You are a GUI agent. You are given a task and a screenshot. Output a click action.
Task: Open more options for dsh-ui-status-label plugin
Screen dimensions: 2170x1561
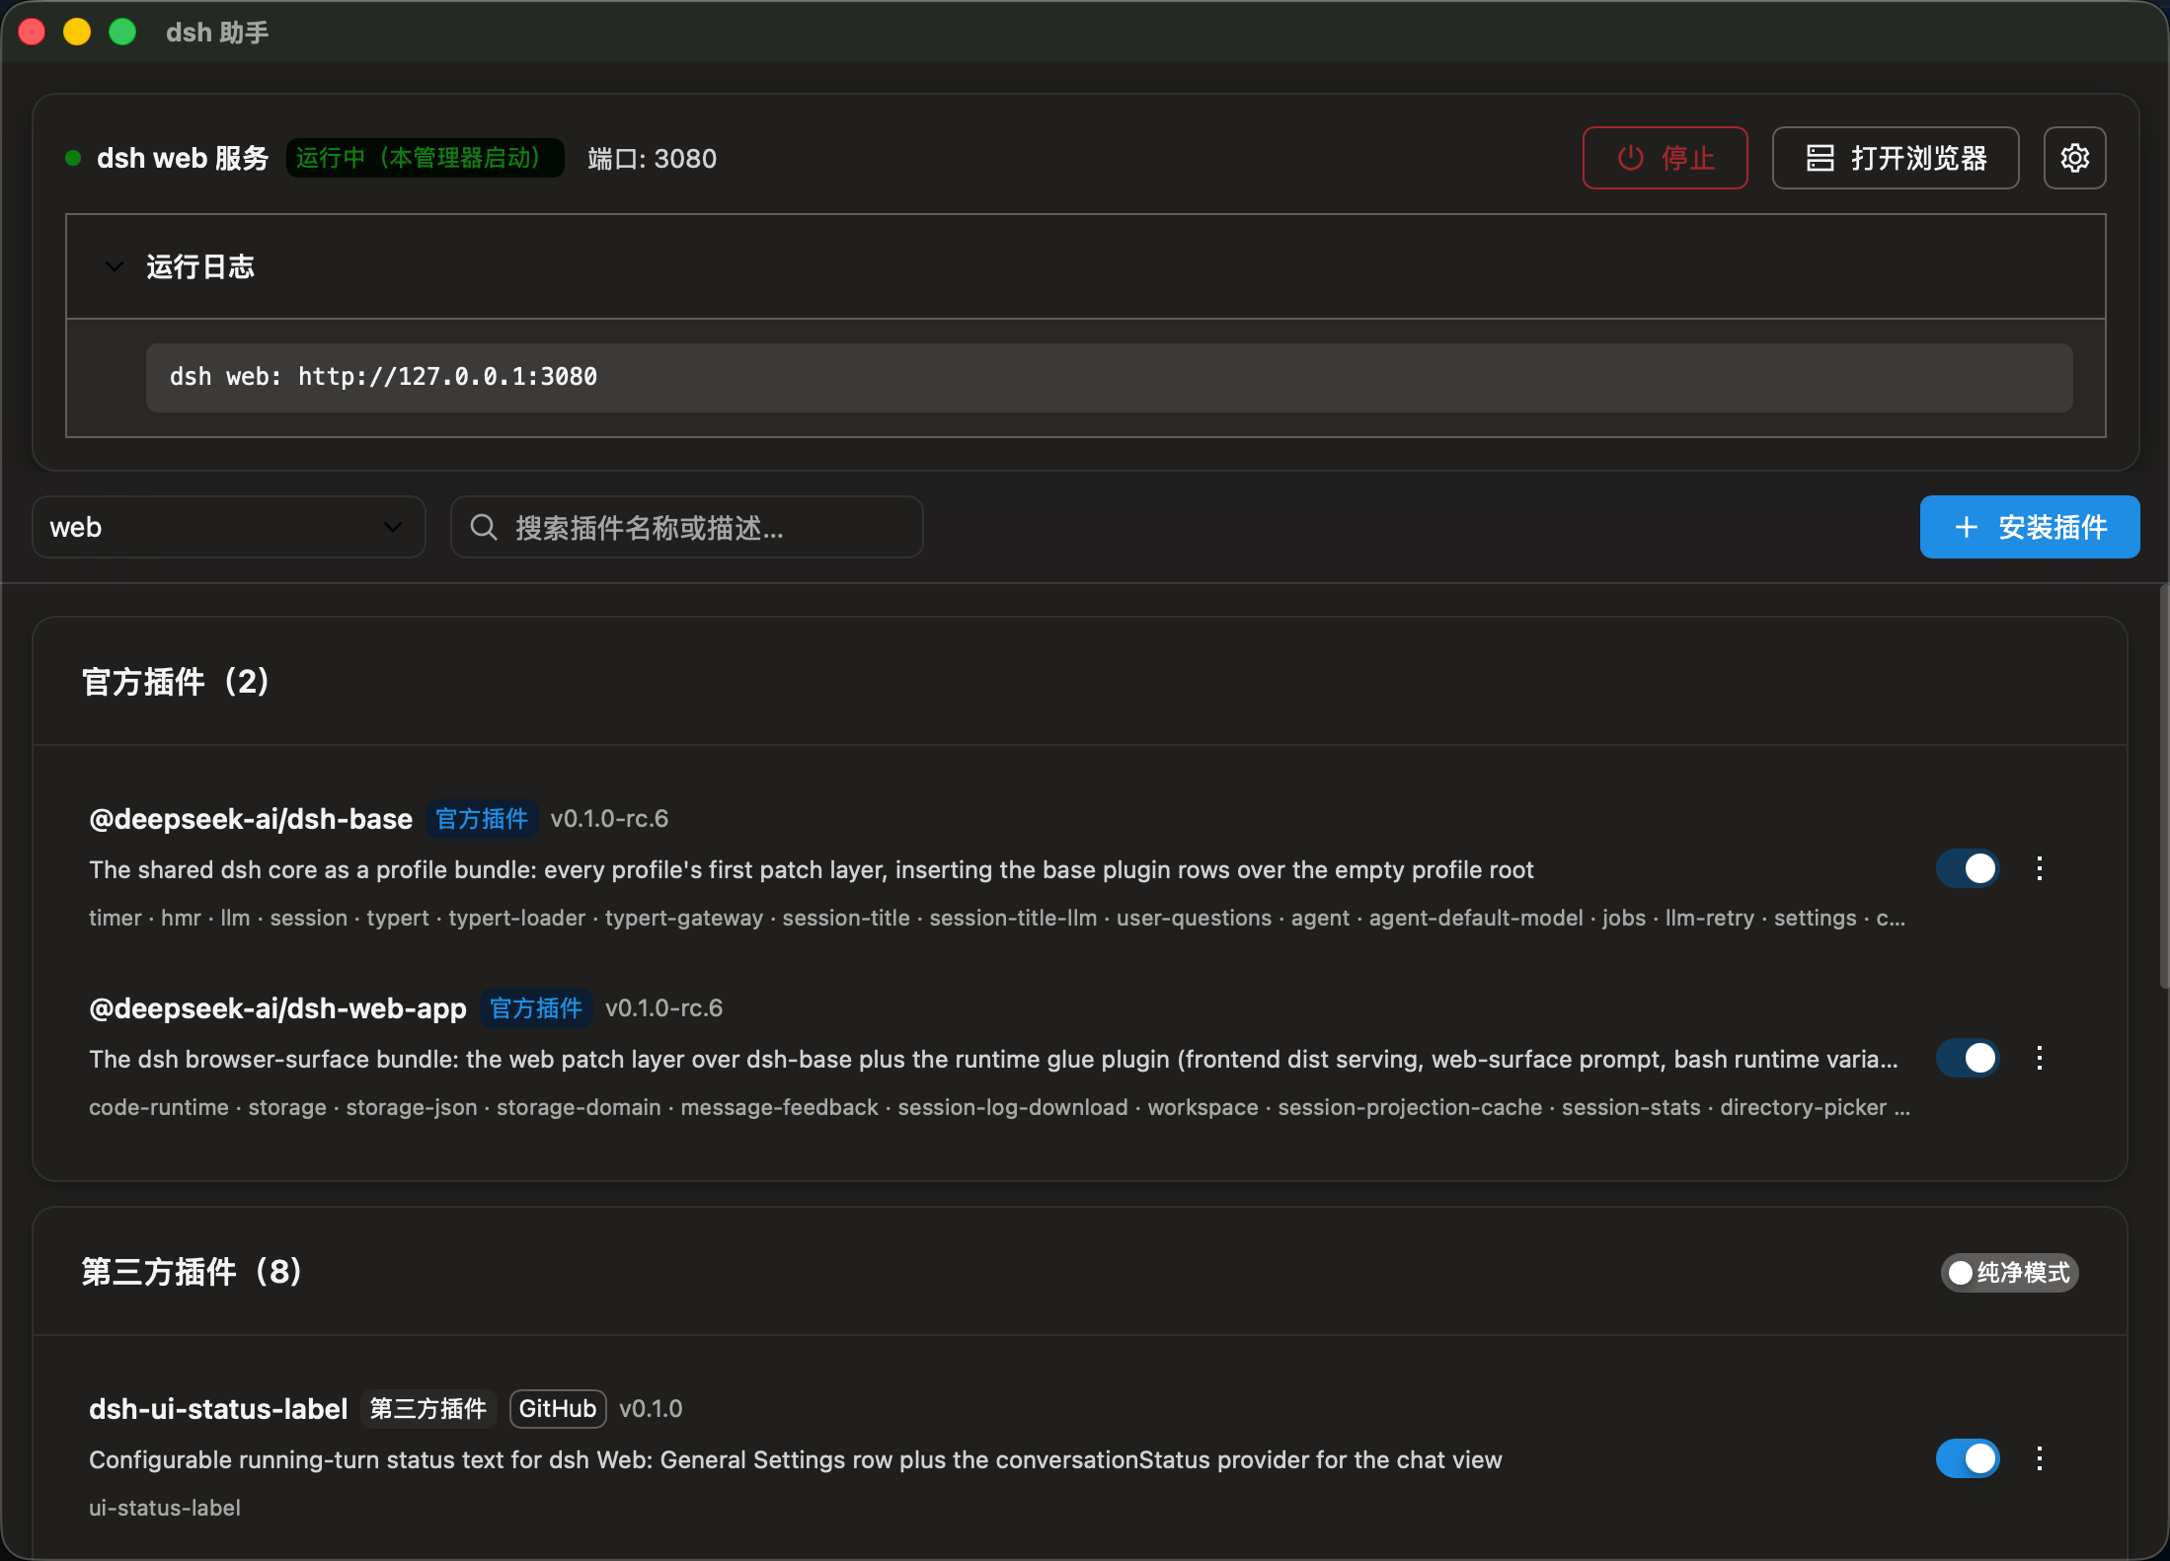coord(2040,1458)
